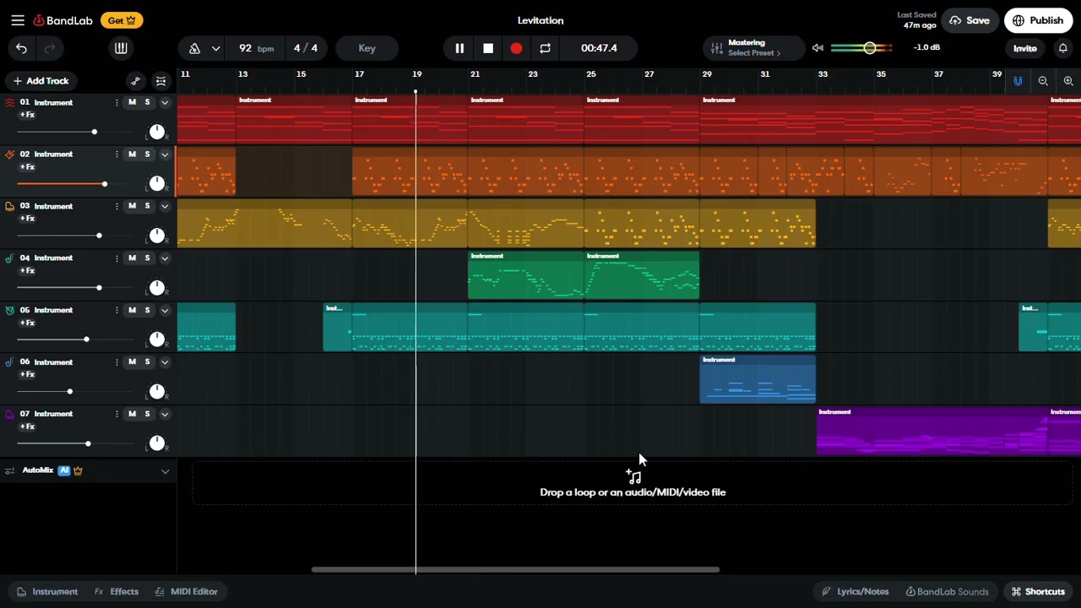This screenshot has height=608, width=1081.
Task: Expand track 07 options chevron
Action: (165, 414)
